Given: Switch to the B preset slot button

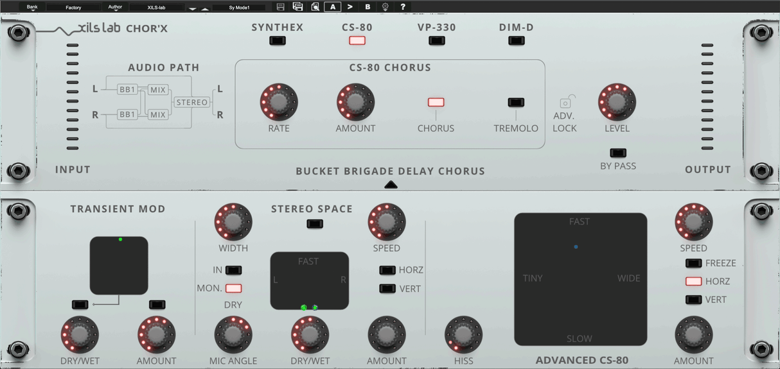Looking at the screenshot, I should click(368, 7).
